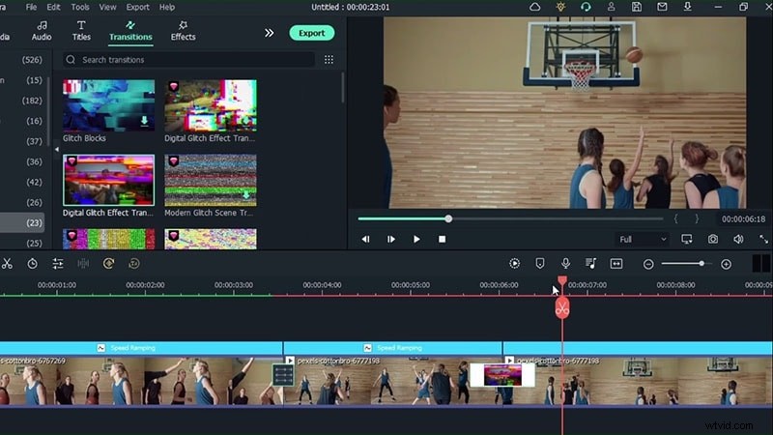Screen dimensions: 773x435
Task: Zoom in timeline with plus button
Action: (726, 264)
